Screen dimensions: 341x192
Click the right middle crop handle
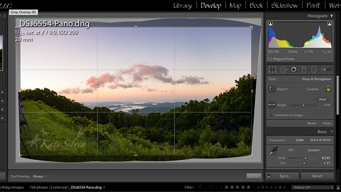point(252,91)
